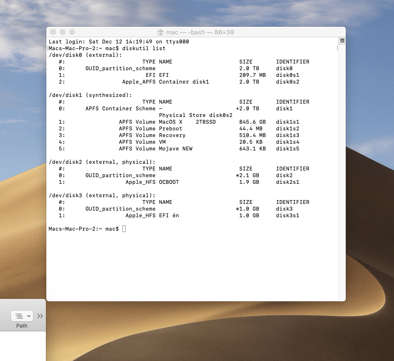Click the 'disk2' identifier in scheme row

(x=285, y=175)
